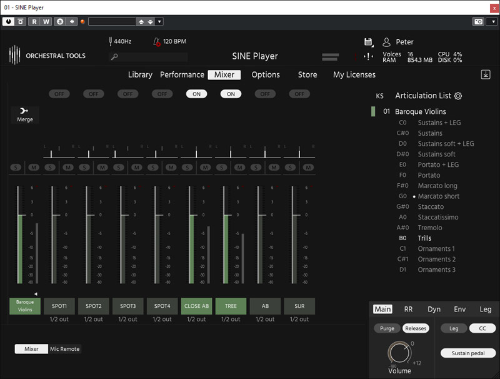Click the Merge mic channels icon
This screenshot has height=379, width=500.
(25, 111)
